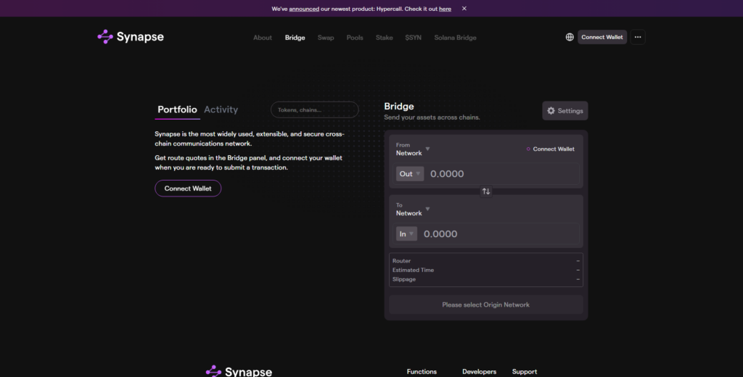The width and height of the screenshot is (743, 377).
Task: Click Connect Wallet inside From panel
Action: coord(550,149)
